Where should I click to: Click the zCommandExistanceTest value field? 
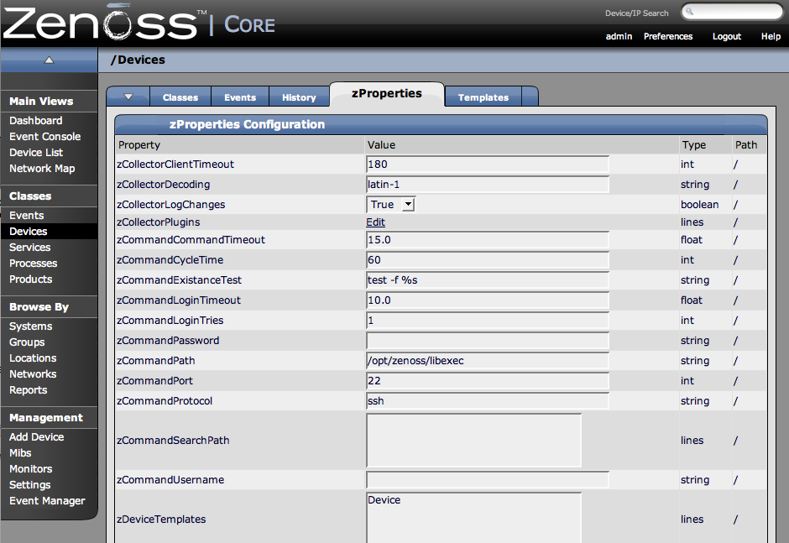488,279
